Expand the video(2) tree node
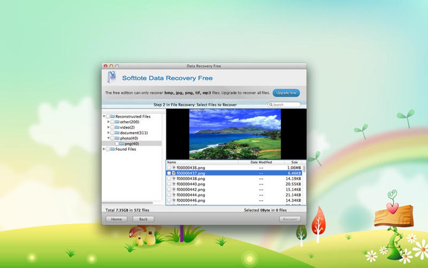Viewport: 428px width, 268px height. click(108, 127)
